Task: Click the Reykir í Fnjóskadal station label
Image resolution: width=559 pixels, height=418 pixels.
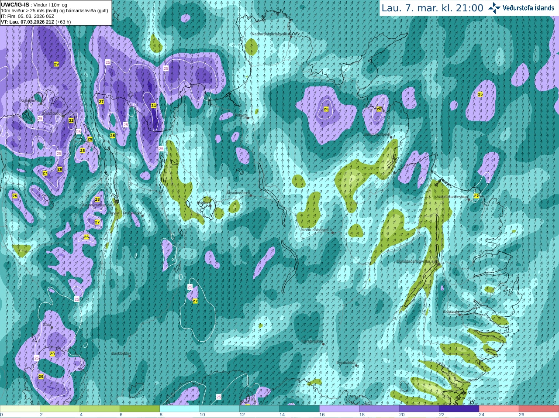Action: pyautogui.click(x=125, y=213)
